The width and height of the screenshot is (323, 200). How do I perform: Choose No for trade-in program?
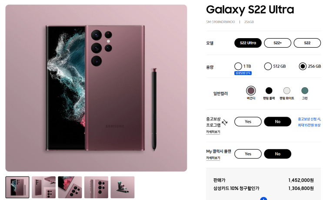[277, 121]
